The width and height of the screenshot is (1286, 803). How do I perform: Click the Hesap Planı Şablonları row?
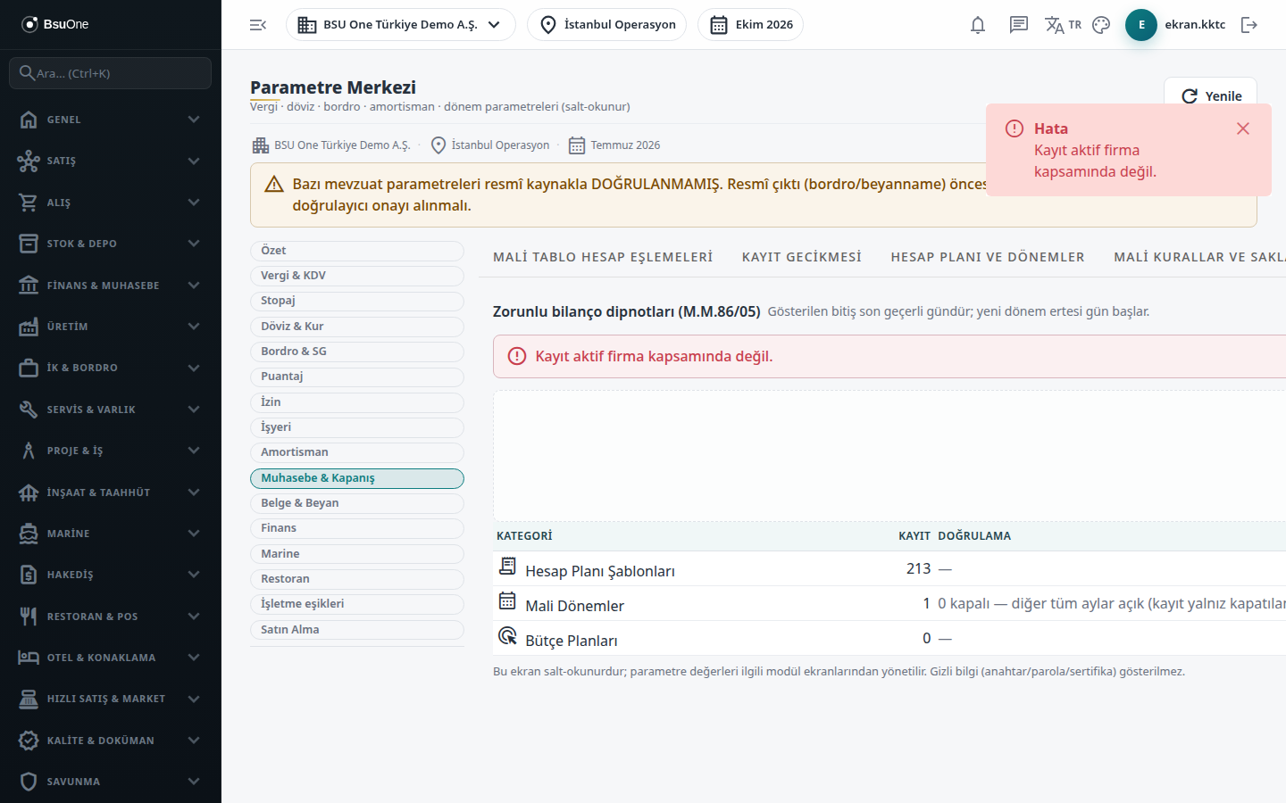click(889, 569)
